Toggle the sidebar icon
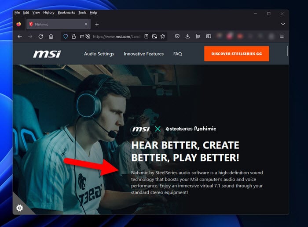The width and height of the screenshot is (308, 227). (x=209, y=36)
